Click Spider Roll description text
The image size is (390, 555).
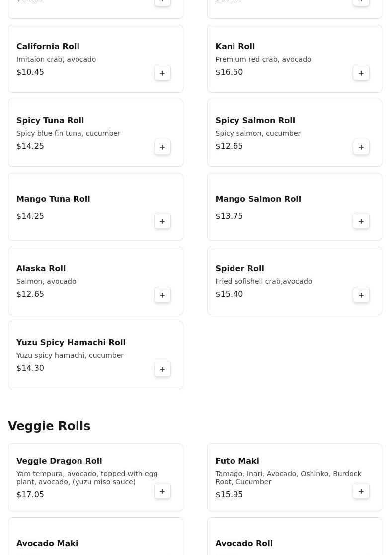263,281
